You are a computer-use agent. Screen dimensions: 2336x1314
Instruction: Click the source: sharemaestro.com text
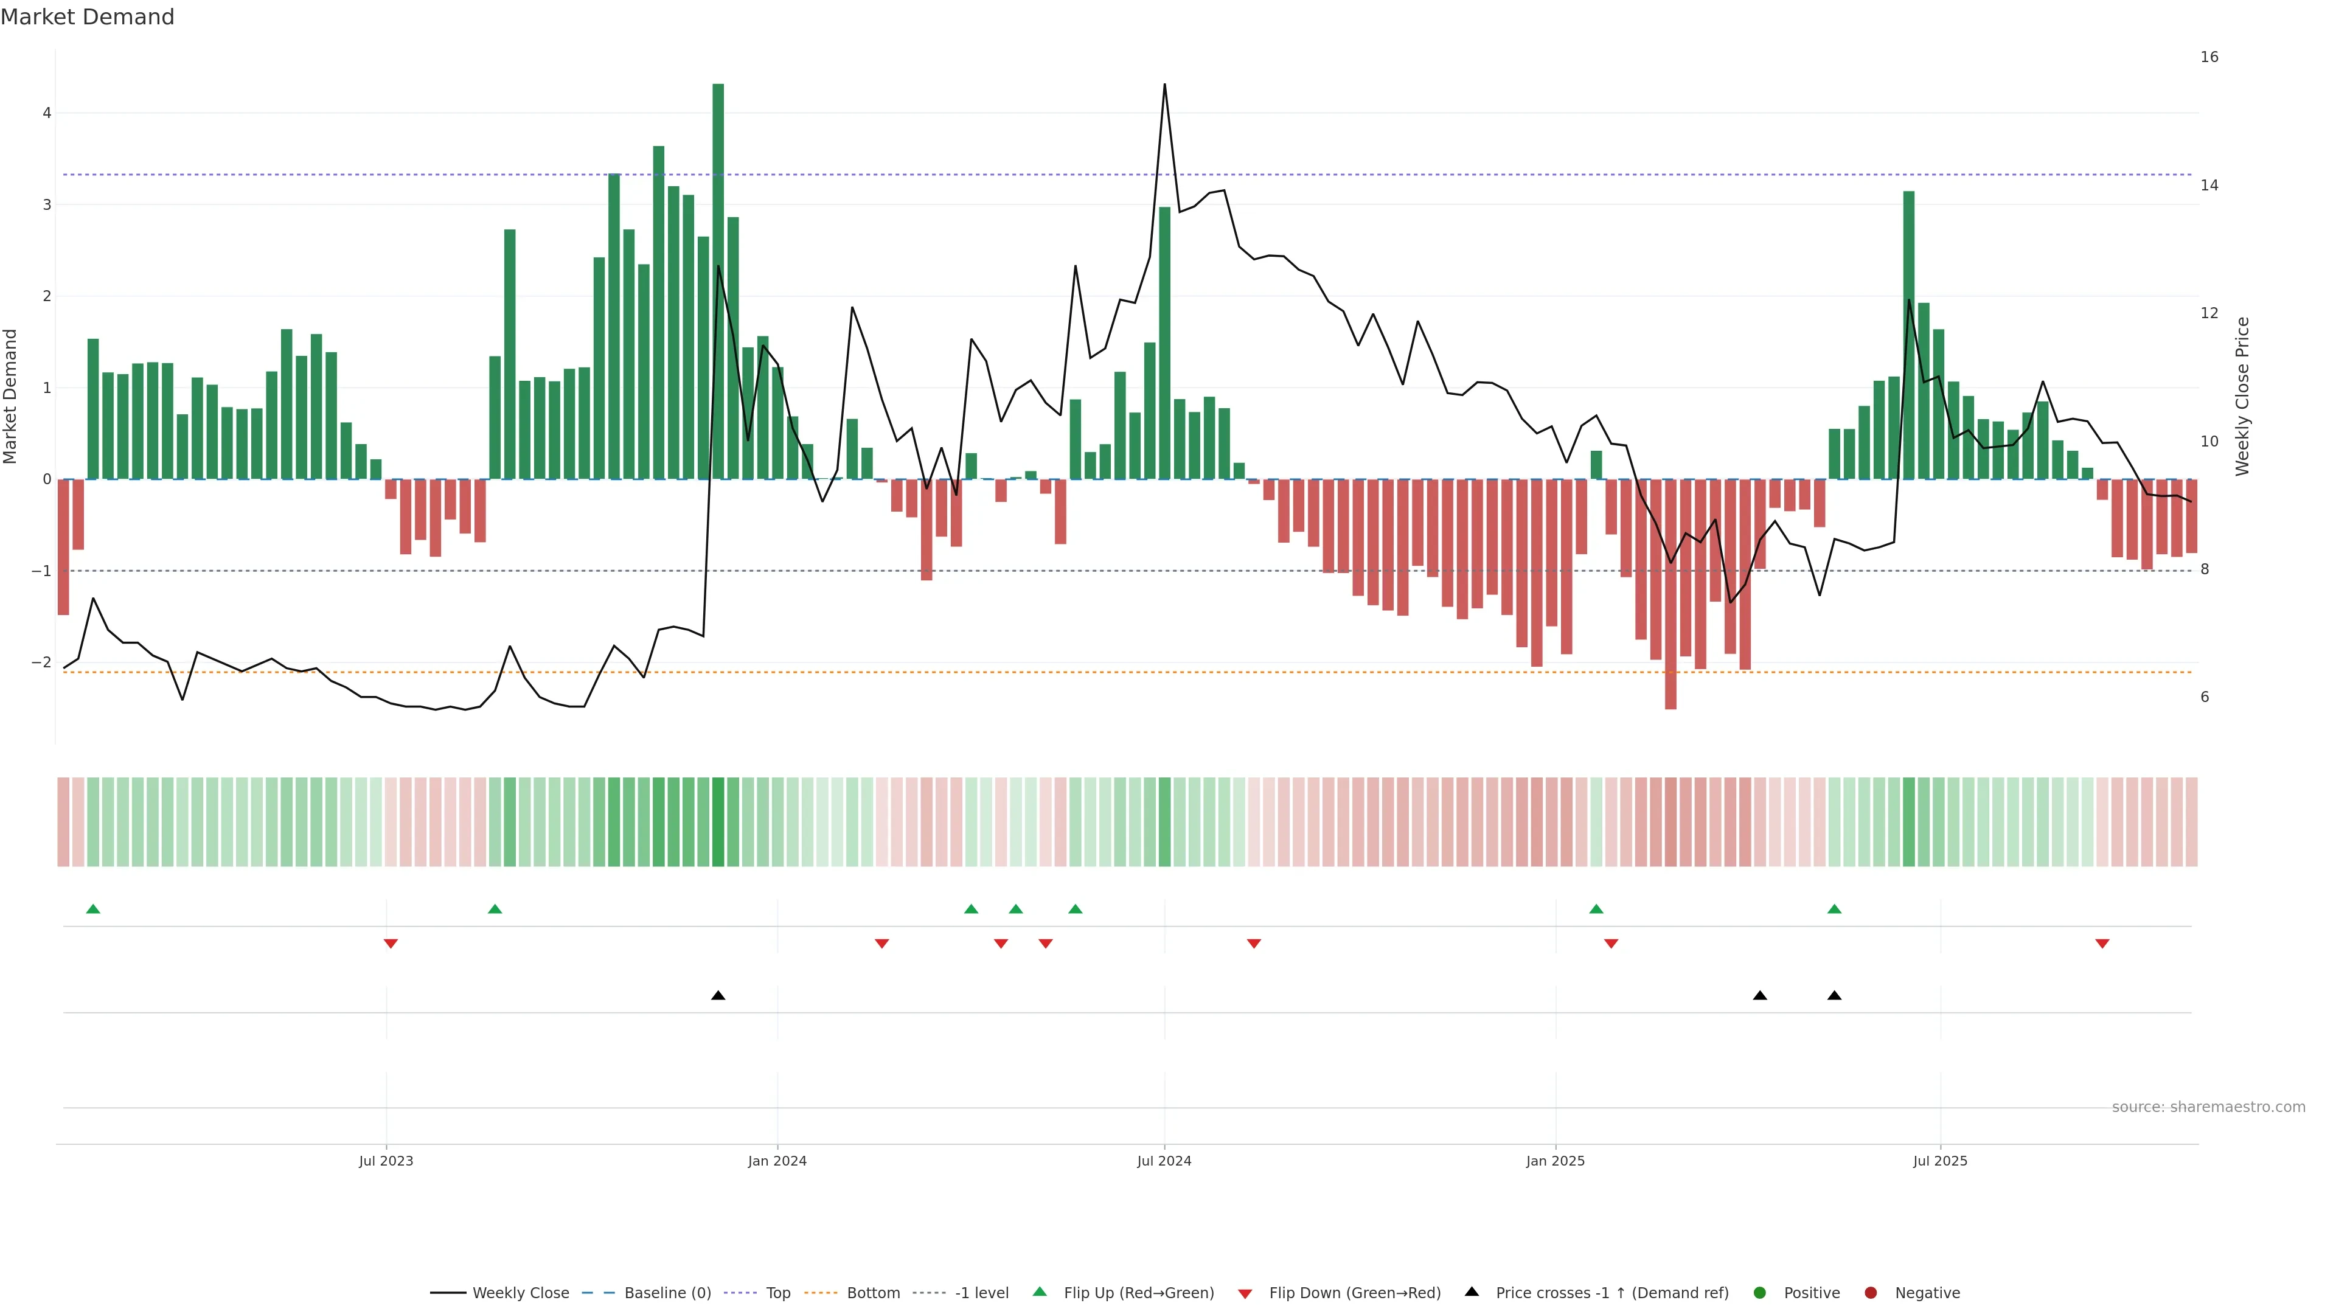[2208, 1107]
